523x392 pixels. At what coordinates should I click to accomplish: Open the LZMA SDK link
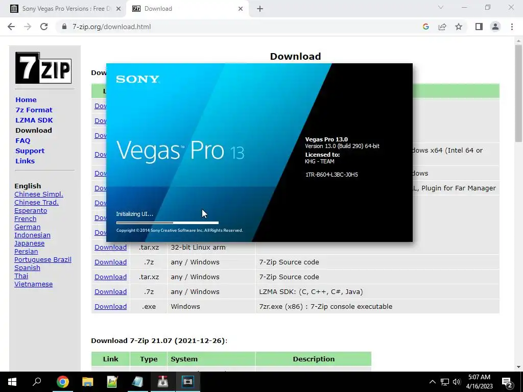[34, 120]
